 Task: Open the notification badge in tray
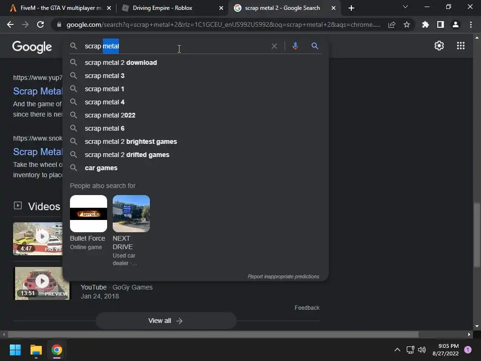468,350
